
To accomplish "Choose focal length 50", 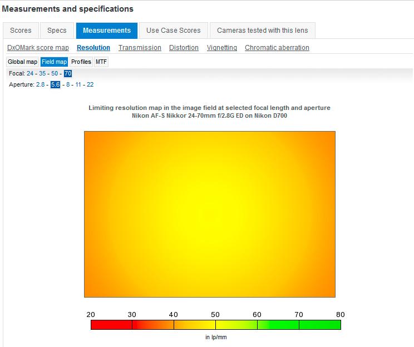I will (x=55, y=73).
